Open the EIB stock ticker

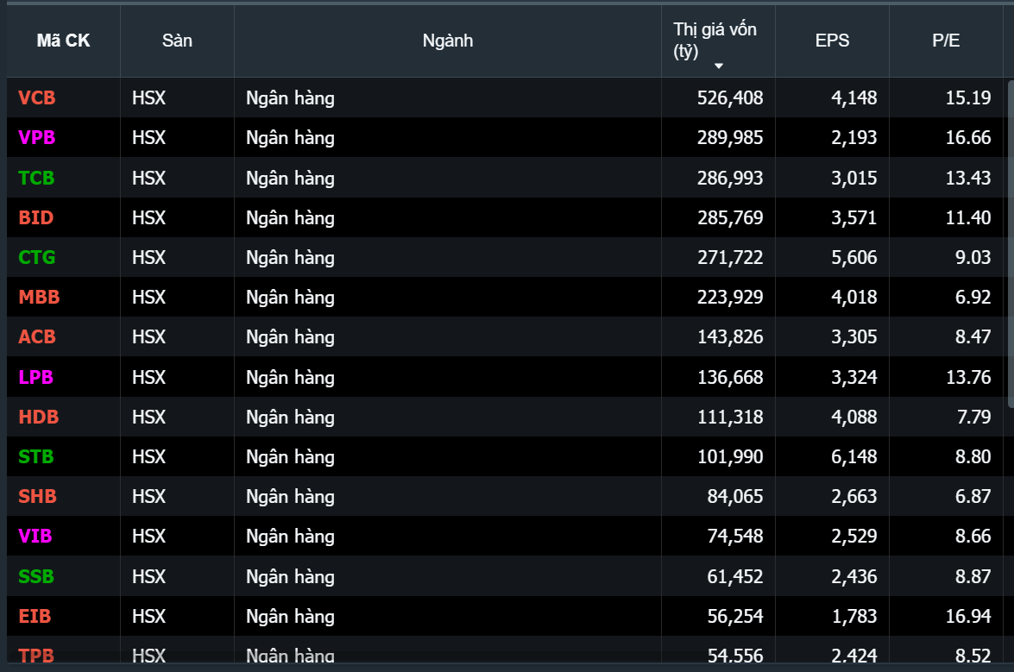click(35, 617)
